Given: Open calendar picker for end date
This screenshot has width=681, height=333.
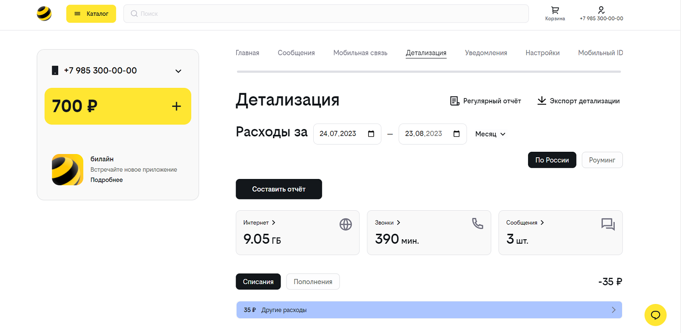Looking at the screenshot, I should point(457,134).
